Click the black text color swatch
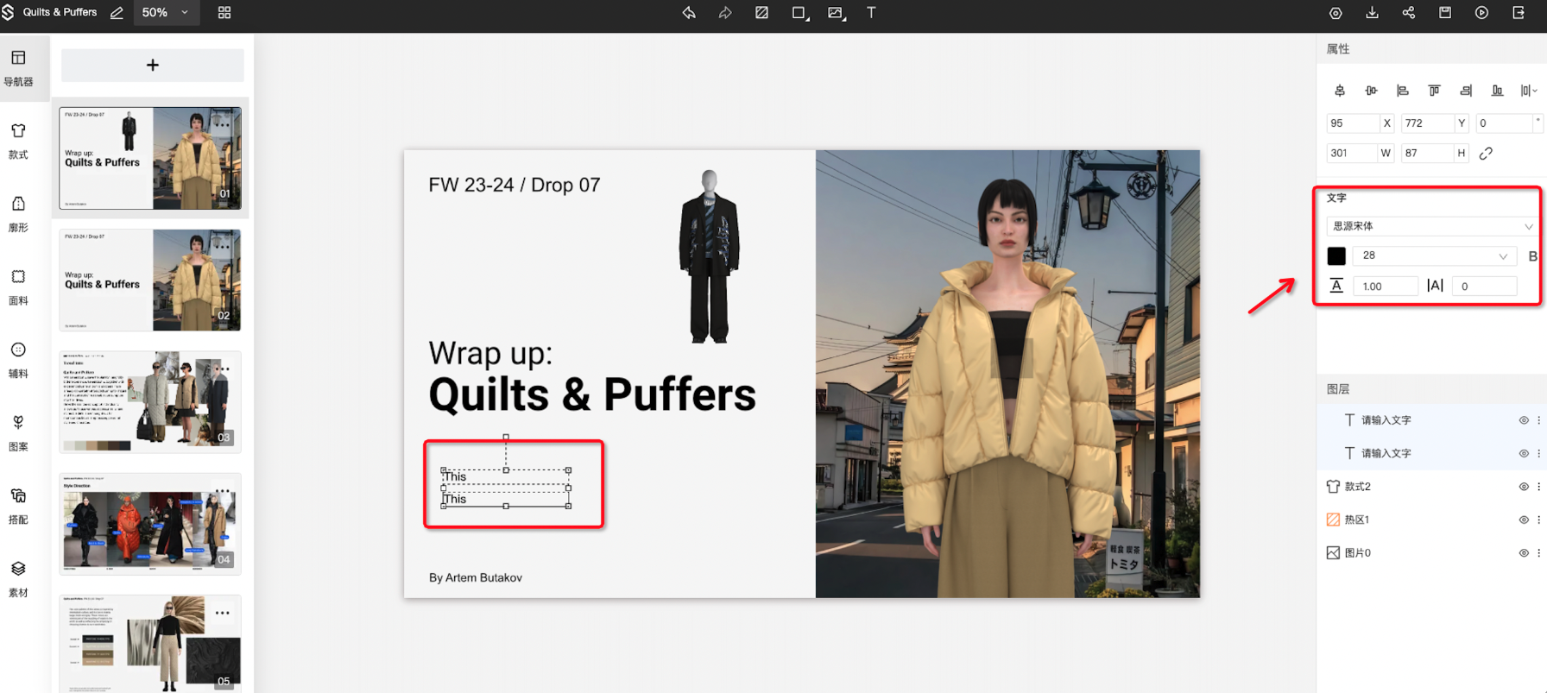The image size is (1547, 693). [x=1336, y=256]
